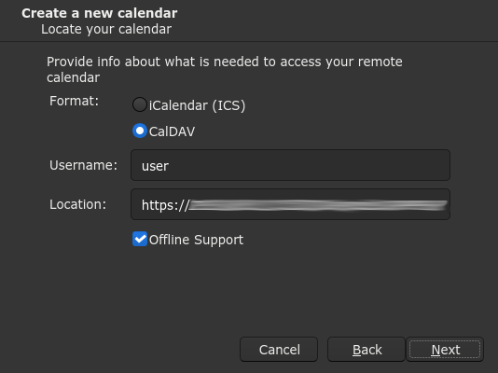Go back with the Back button
Image resolution: width=498 pixels, height=373 pixels.
367,350
